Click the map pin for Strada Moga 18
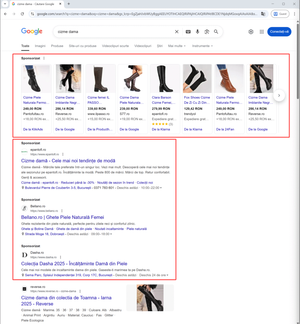This screenshot has height=324, width=300. tap(23, 234)
